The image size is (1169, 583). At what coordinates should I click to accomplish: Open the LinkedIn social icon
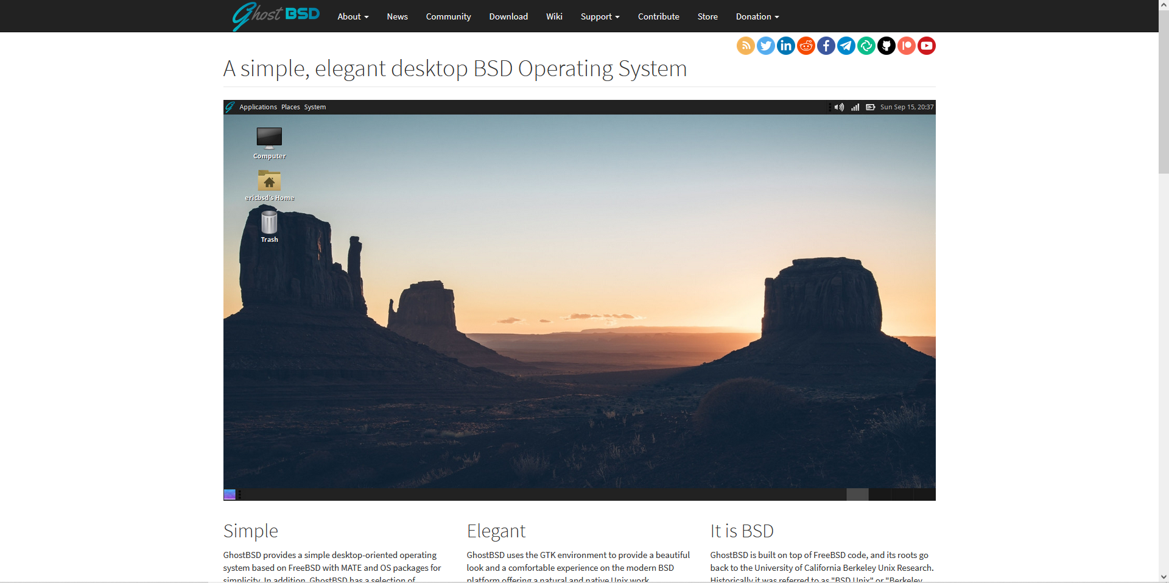tap(786, 46)
